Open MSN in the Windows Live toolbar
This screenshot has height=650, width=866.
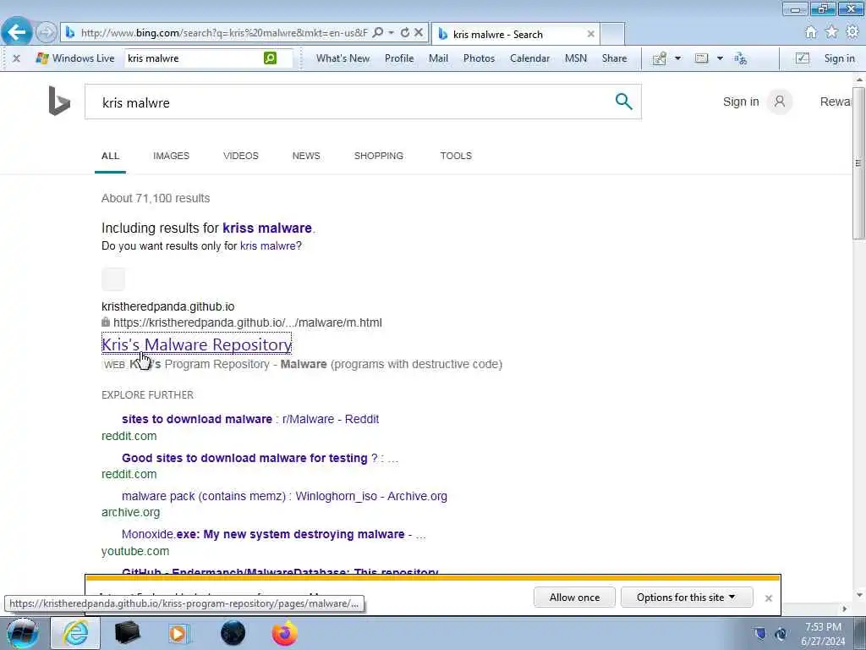(575, 58)
